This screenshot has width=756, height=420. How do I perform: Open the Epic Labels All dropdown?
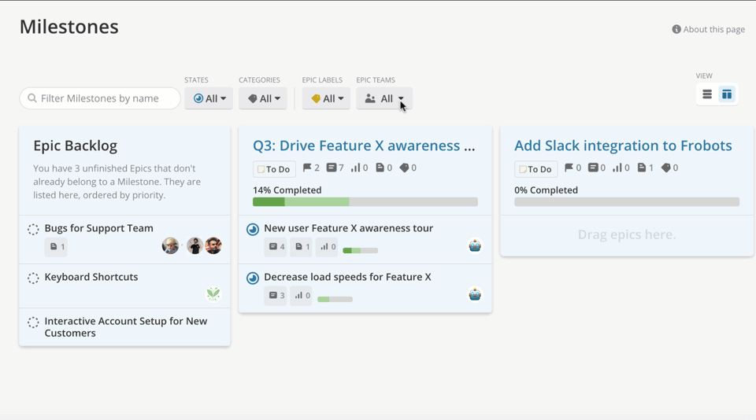(x=326, y=98)
